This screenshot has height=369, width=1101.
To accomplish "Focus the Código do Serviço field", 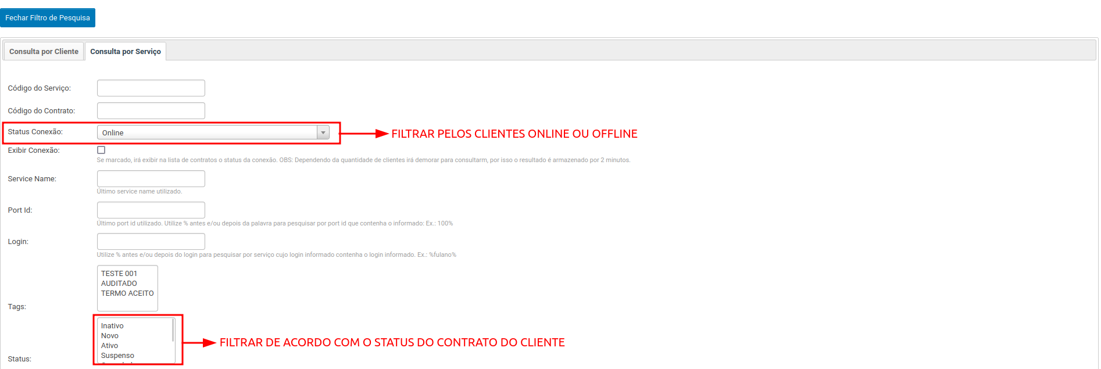I will [151, 88].
